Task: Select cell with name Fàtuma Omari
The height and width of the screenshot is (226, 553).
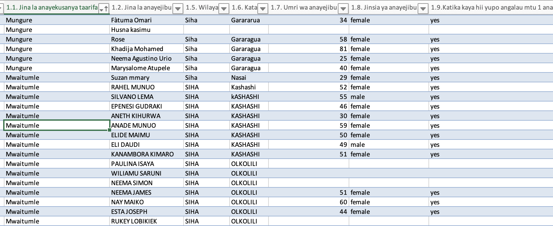Action: click(x=147, y=20)
